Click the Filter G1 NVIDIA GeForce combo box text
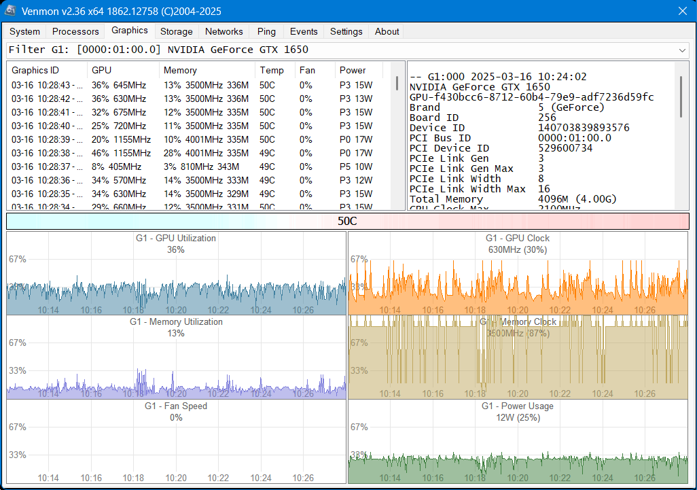697x490 pixels. [x=159, y=50]
